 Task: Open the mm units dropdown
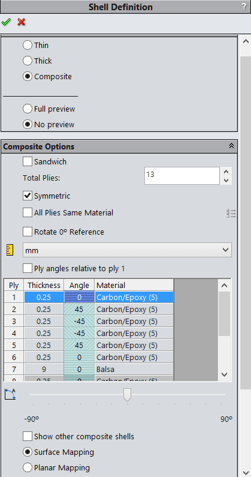[127, 250]
